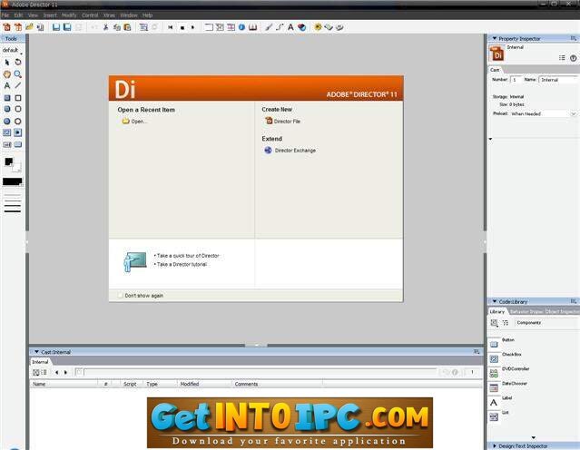Click the Save toolbar icon

tap(56, 27)
